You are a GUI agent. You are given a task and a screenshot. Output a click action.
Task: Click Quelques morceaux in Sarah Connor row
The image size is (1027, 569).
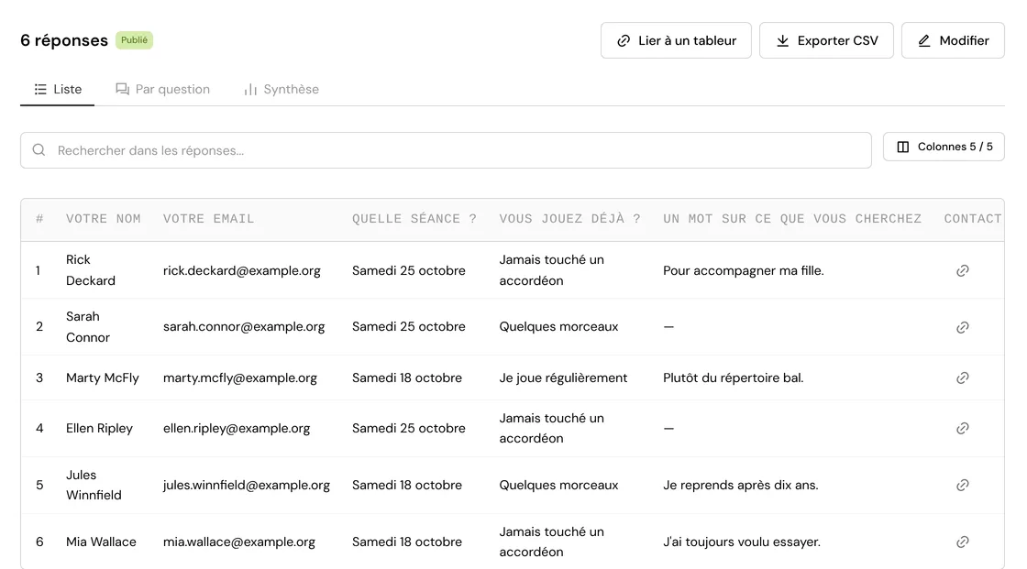558,327
